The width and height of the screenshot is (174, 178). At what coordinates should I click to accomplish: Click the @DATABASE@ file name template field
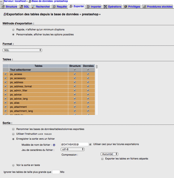tap(75, 144)
